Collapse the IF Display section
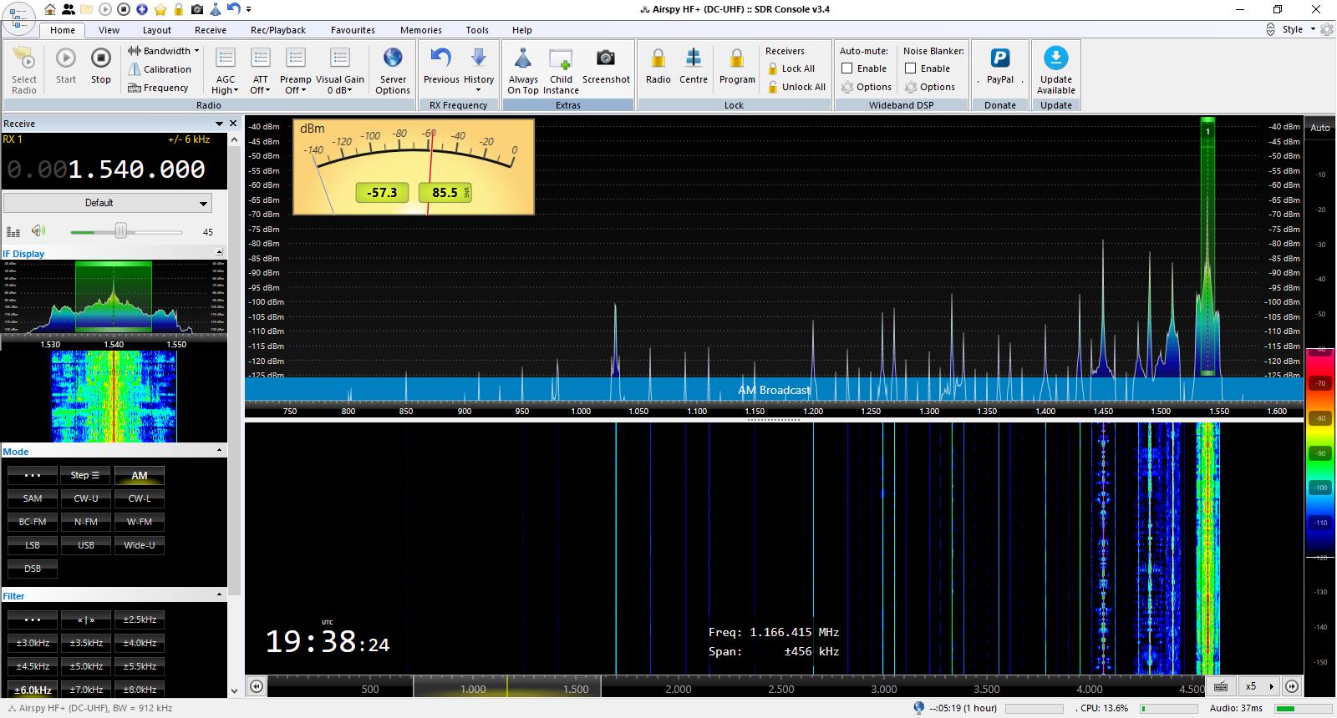This screenshot has width=1337, height=718. pos(220,252)
